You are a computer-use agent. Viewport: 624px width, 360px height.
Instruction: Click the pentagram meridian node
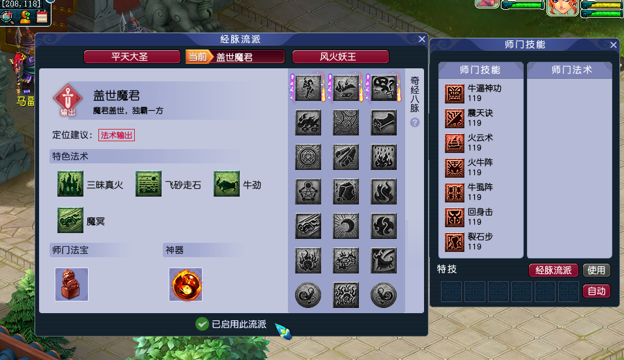pyautogui.click(x=308, y=191)
